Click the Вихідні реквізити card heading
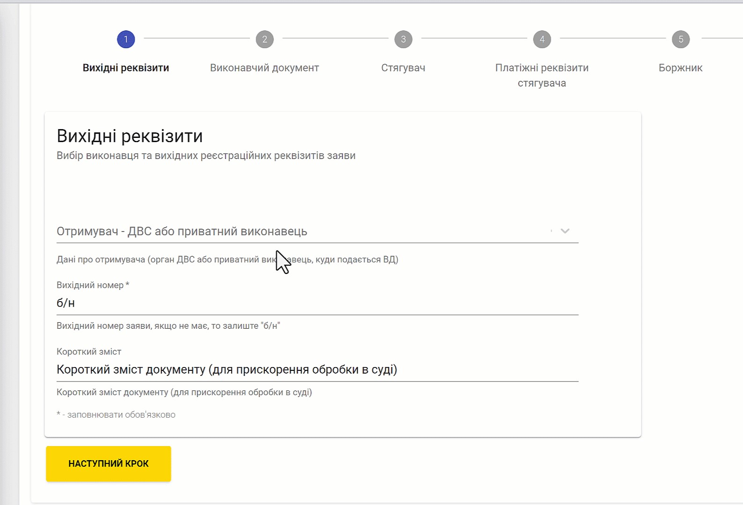Viewport: 743px width, 505px height. pyautogui.click(x=130, y=136)
